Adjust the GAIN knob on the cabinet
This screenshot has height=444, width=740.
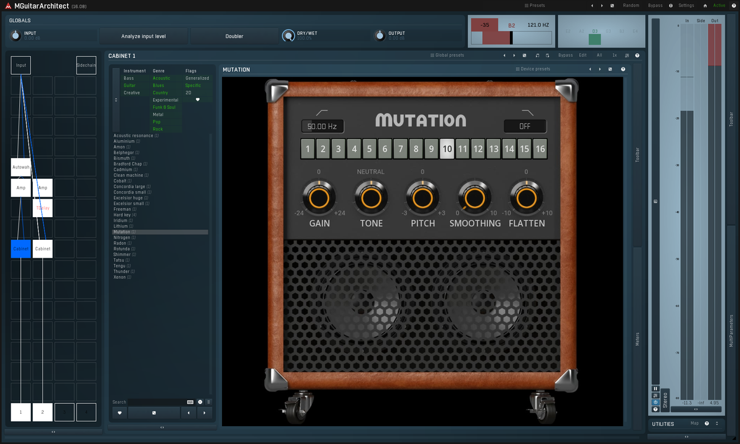319,198
